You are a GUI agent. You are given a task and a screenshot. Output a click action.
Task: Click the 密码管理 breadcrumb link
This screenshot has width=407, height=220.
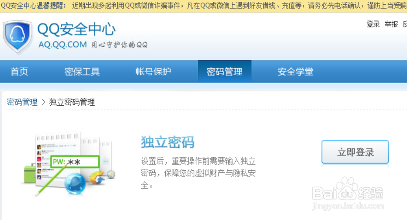[x=22, y=102]
